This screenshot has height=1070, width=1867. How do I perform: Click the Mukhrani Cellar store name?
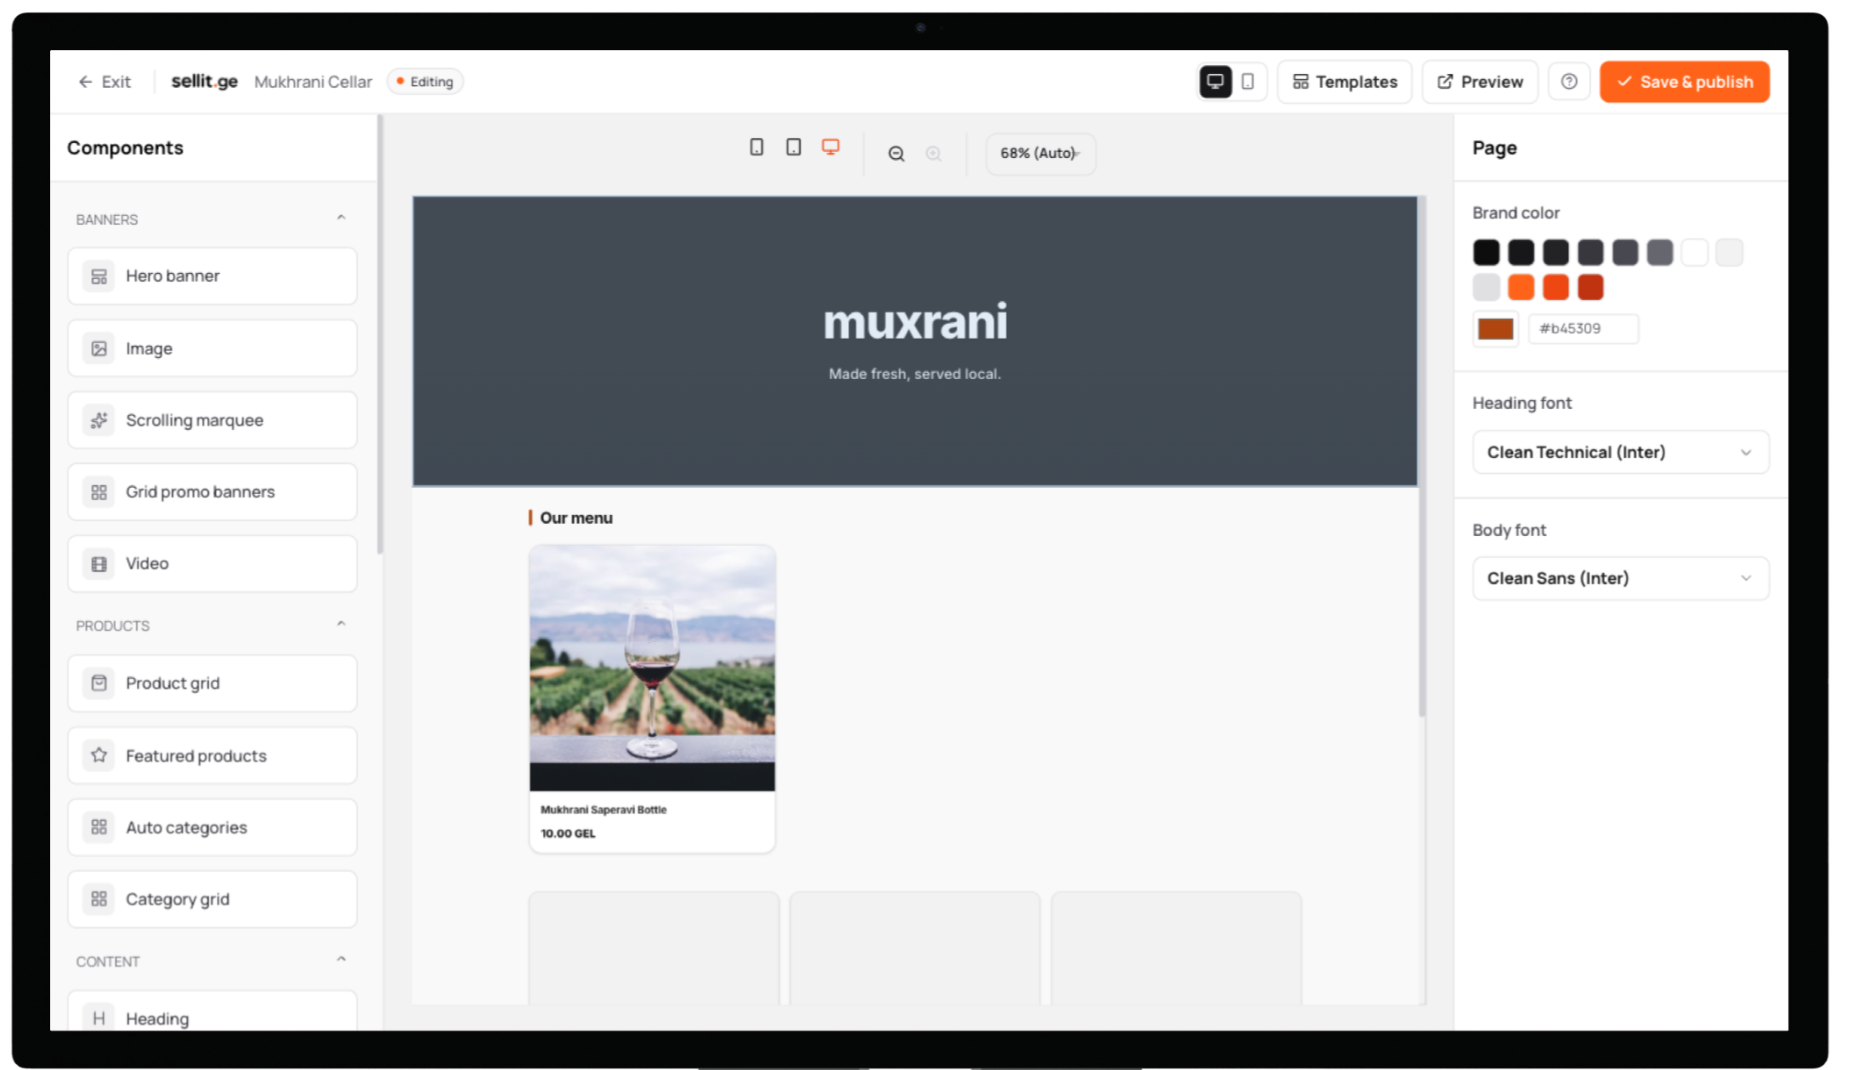tap(313, 82)
